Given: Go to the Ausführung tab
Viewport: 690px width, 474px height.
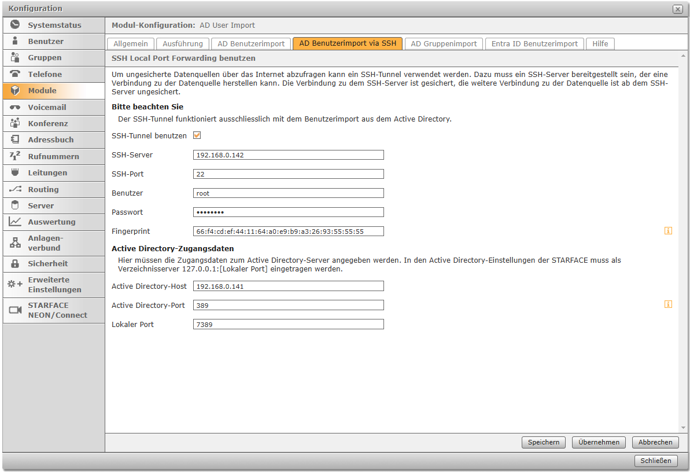Looking at the screenshot, I should coord(183,43).
